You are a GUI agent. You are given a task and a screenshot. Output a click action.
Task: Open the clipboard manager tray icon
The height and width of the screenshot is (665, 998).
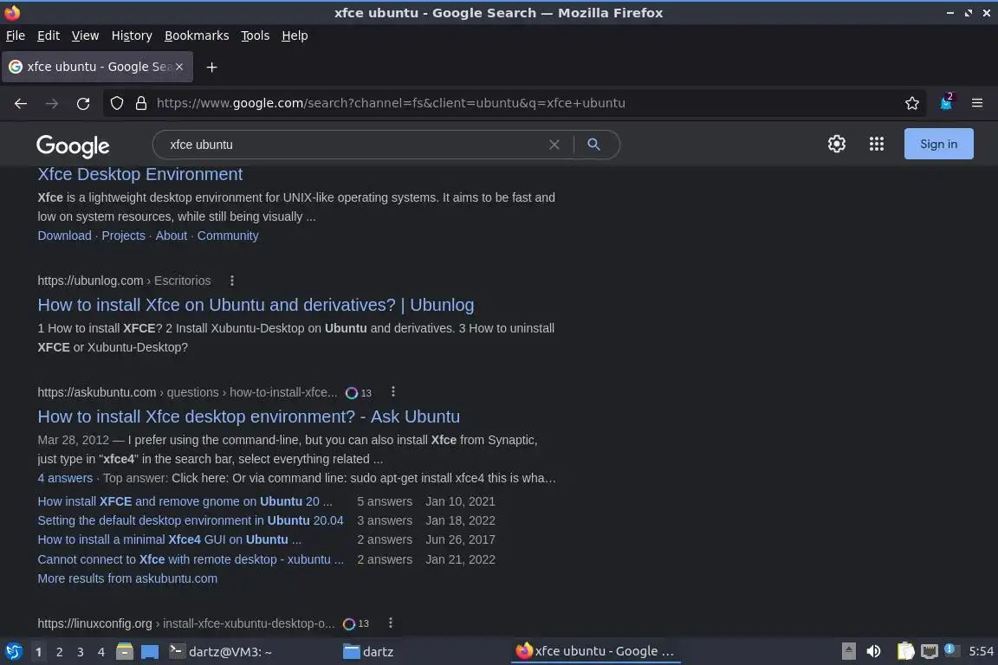905,651
